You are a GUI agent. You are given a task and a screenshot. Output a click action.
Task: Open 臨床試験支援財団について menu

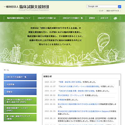(19, 18)
